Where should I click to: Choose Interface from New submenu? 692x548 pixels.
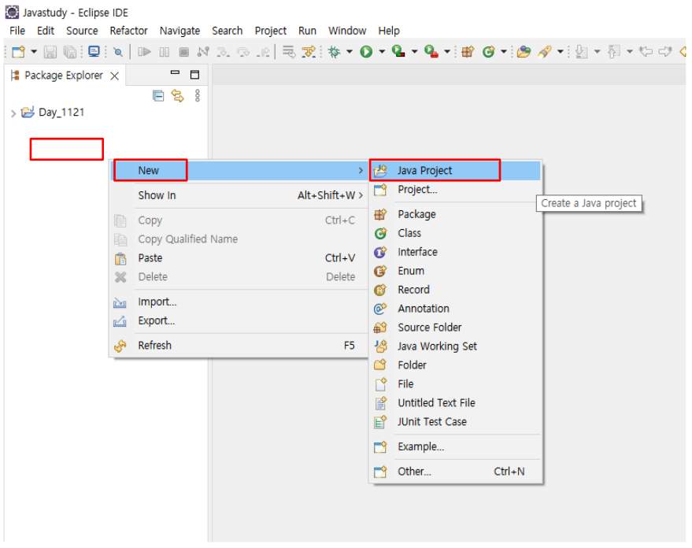456,252
